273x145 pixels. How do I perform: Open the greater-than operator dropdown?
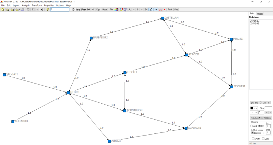click(x=254, y=112)
